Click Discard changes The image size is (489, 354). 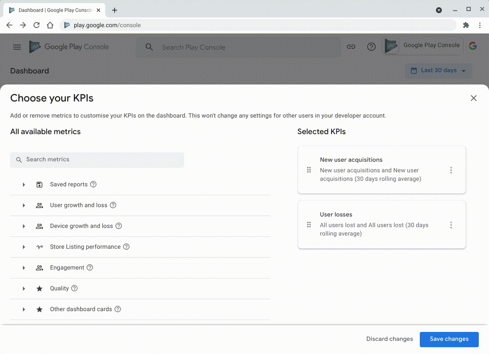[x=390, y=339]
